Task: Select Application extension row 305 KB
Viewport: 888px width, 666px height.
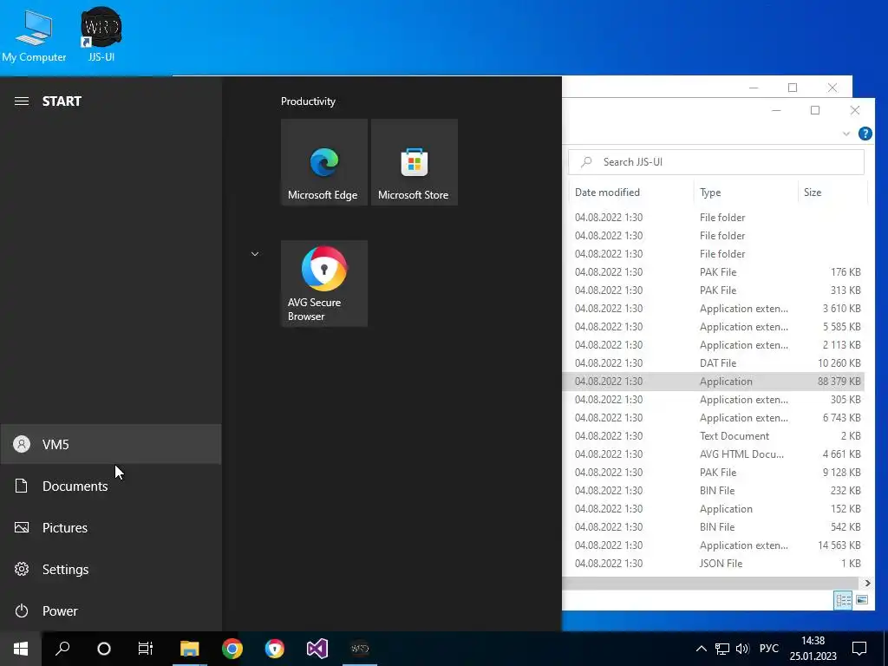Action: coord(714,399)
